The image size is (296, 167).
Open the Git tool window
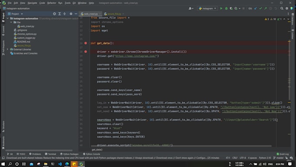click(x=10, y=154)
